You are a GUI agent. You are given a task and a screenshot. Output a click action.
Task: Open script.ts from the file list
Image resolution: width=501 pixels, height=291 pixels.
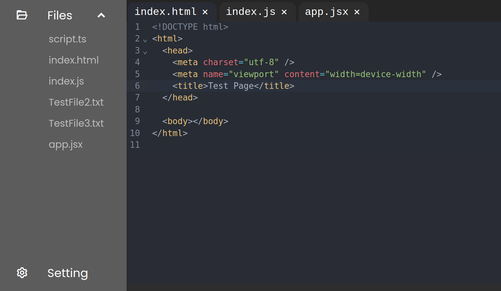tap(67, 39)
